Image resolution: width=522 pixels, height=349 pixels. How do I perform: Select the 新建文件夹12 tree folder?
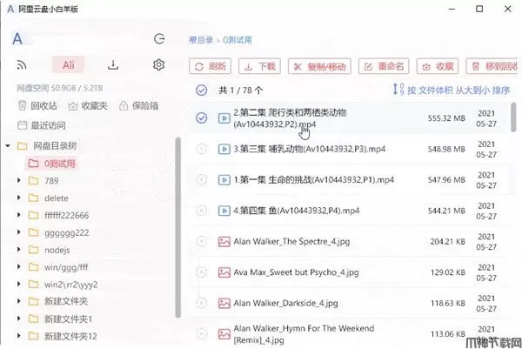70,336
